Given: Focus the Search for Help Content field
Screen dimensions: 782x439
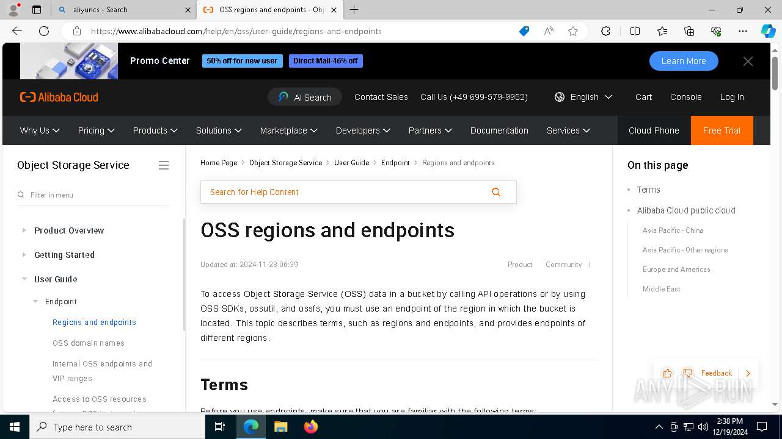Looking at the screenshot, I should 359,192.
